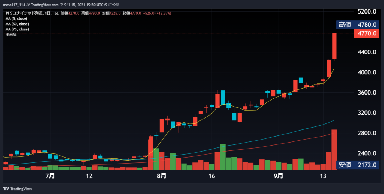This screenshot has width=384, height=194.
Task: Click the +525.0 (+12.37%) change text
Action: (157, 13)
